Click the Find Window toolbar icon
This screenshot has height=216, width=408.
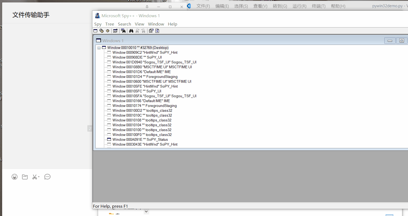click(123, 31)
